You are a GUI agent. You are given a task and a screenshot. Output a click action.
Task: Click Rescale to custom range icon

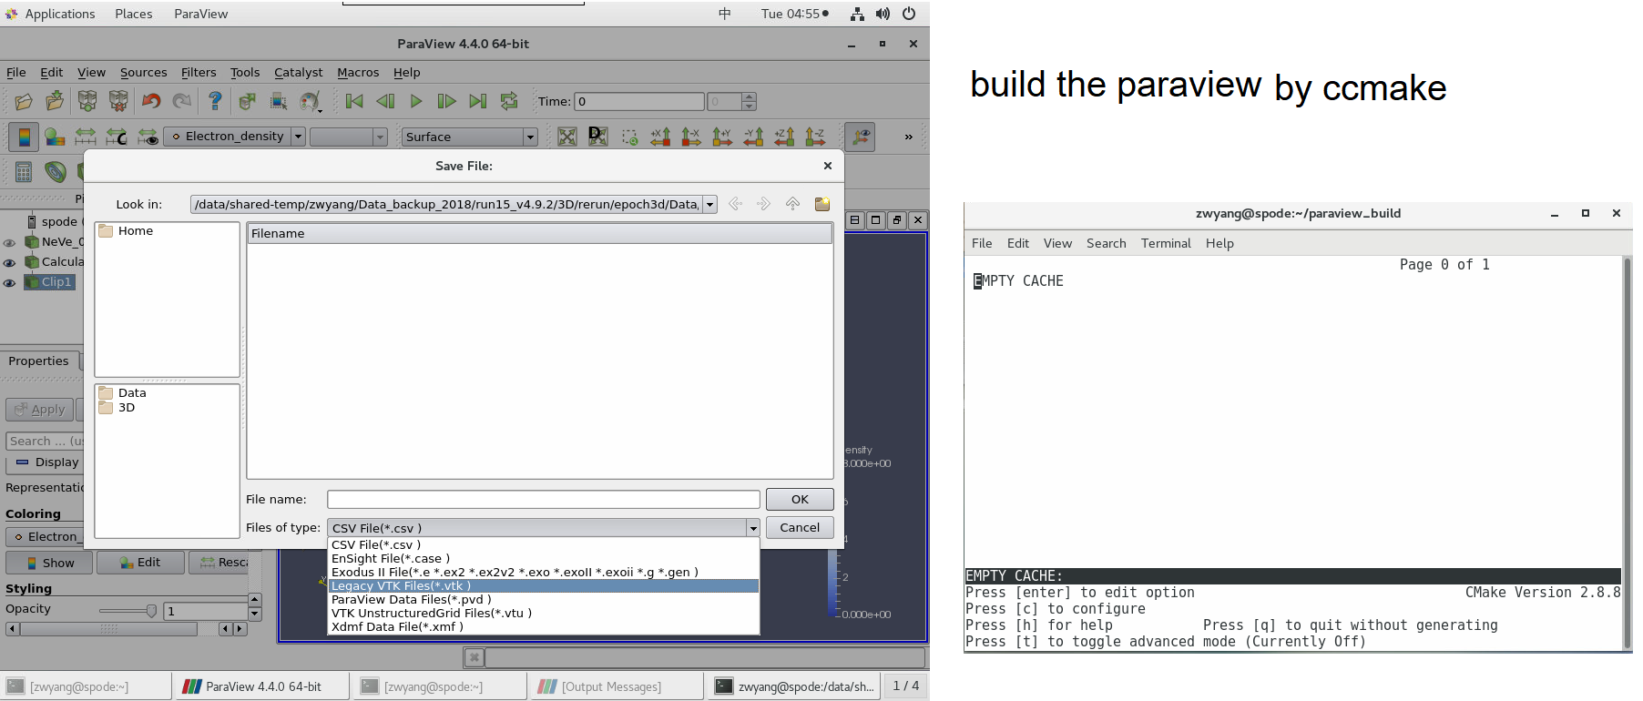(x=117, y=137)
